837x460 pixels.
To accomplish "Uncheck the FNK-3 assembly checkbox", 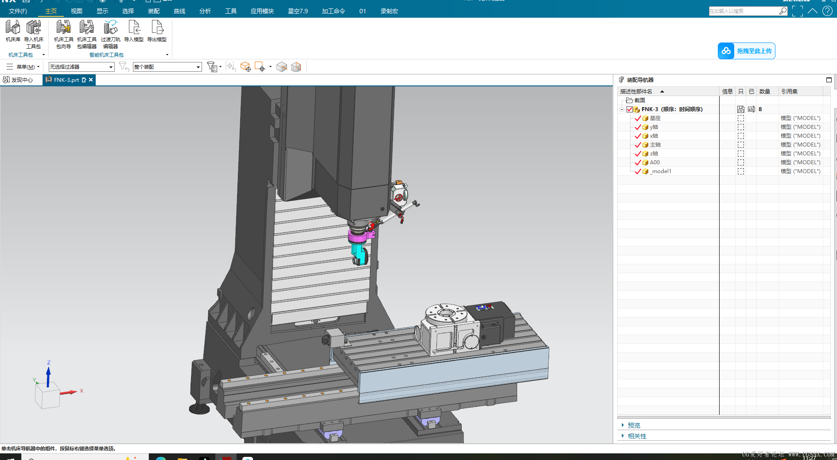I will tap(630, 109).
